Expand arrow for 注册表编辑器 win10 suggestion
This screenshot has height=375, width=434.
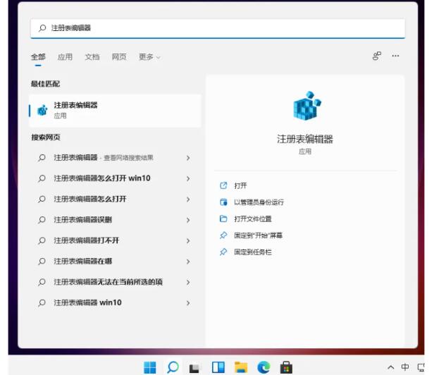(x=188, y=303)
